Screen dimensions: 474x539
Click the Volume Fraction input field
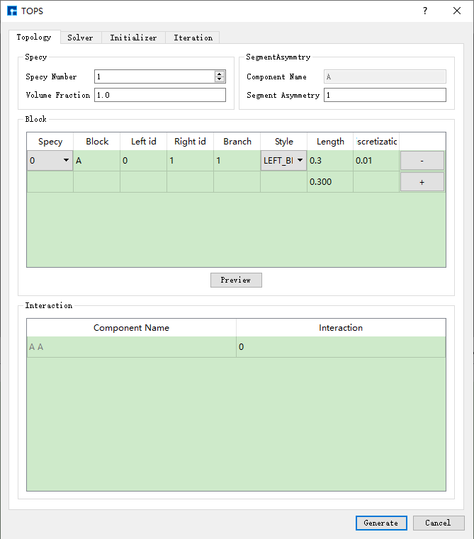click(159, 95)
